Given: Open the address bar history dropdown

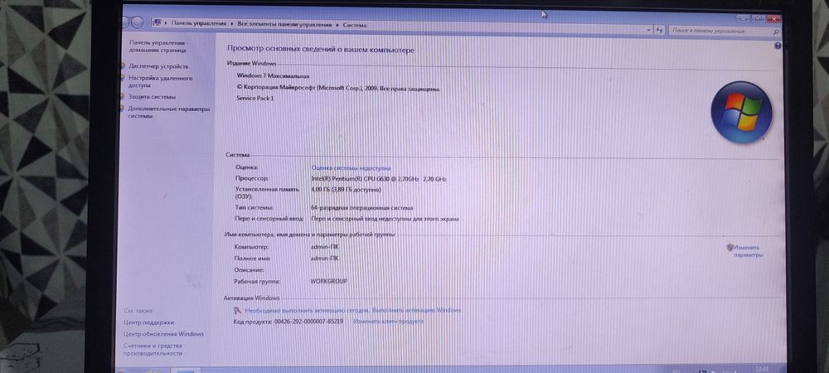Looking at the screenshot, I should tap(647, 30).
